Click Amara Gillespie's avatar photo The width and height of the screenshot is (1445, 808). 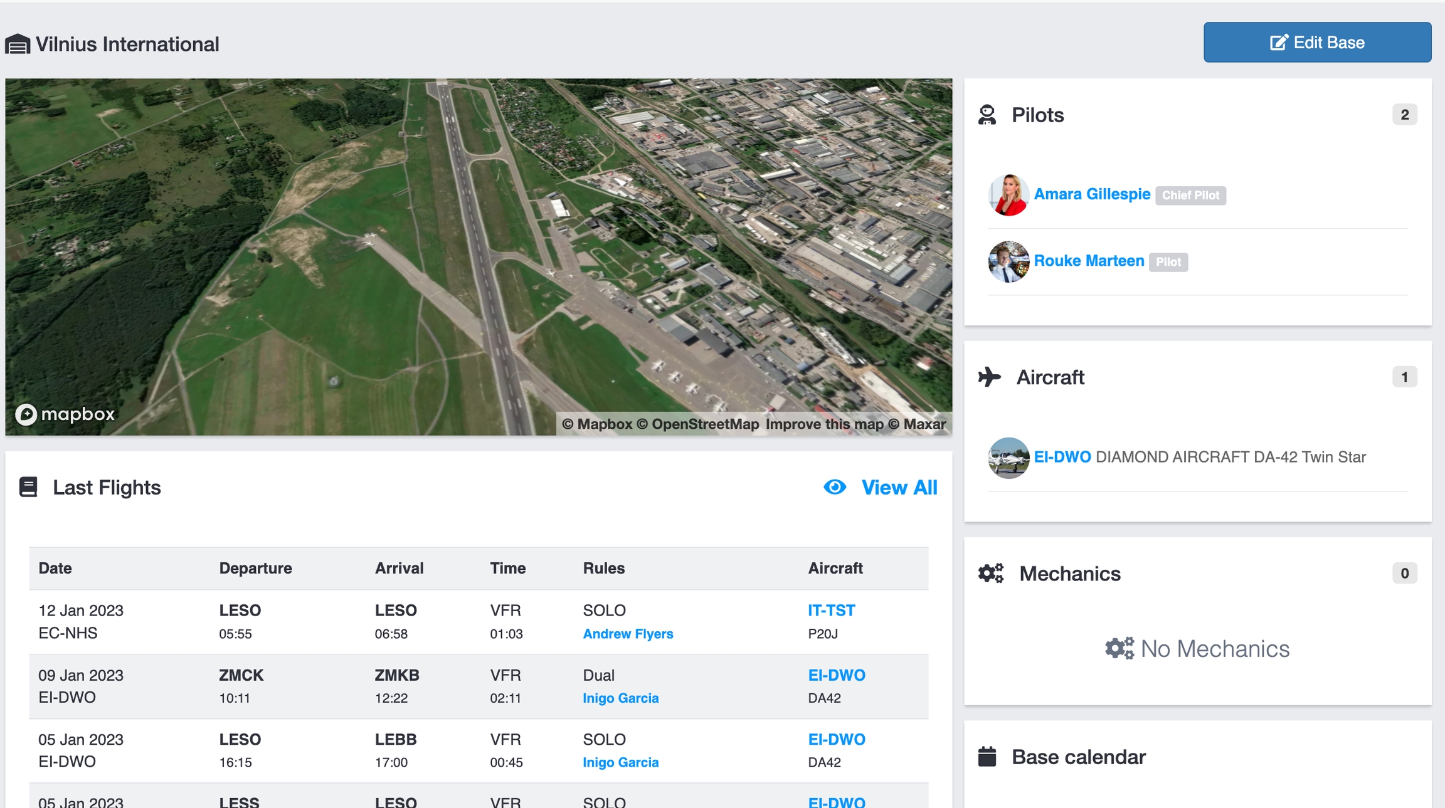(1008, 195)
